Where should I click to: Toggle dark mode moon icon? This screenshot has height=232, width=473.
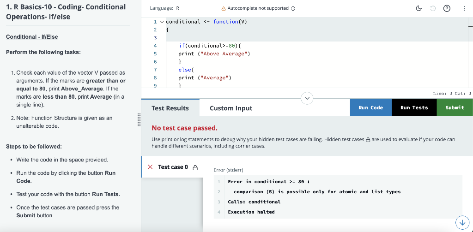(x=418, y=8)
